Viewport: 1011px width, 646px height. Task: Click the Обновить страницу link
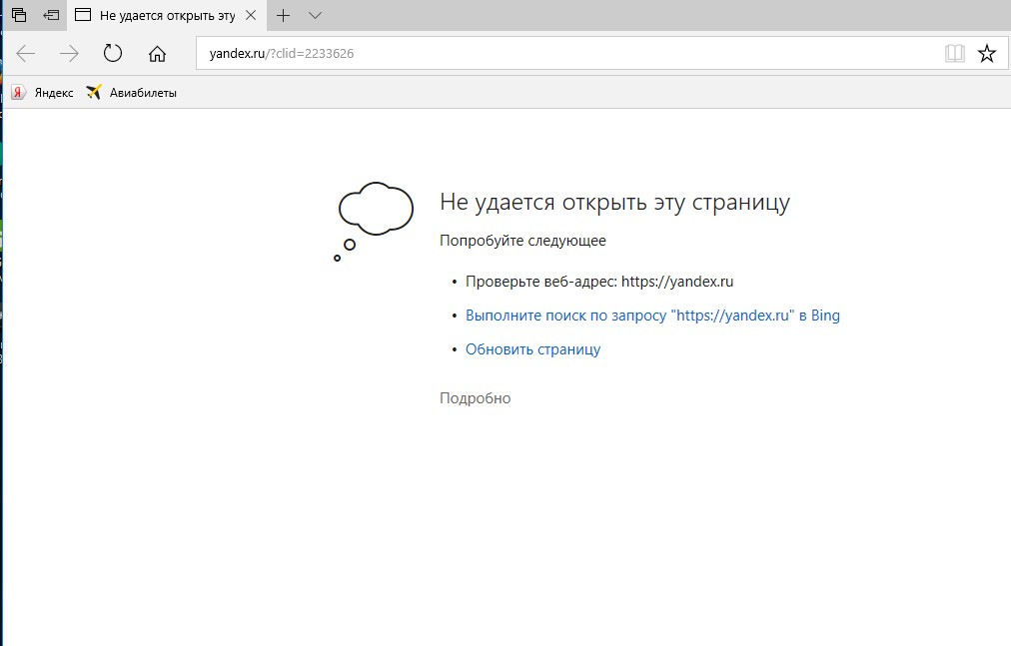[x=532, y=349]
